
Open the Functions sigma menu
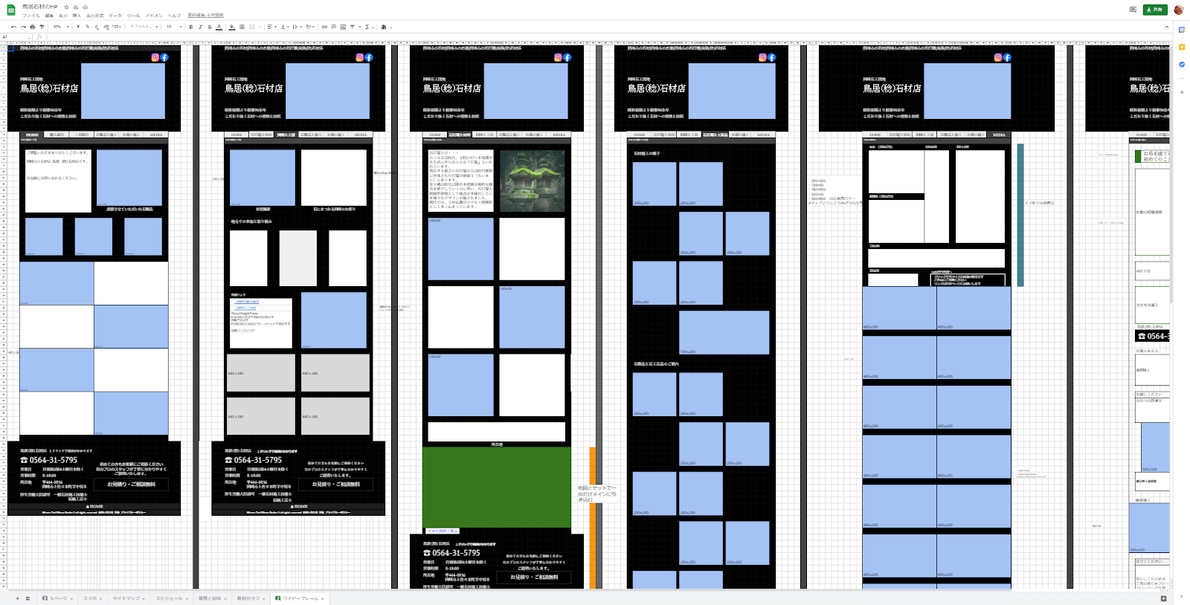click(x=369, y=27)
